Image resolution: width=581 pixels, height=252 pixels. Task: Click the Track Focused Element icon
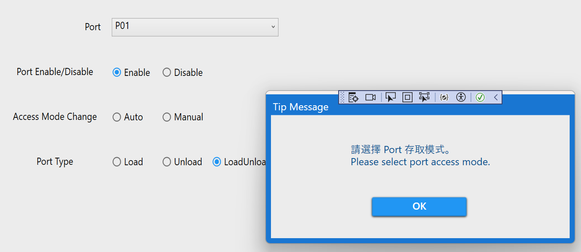click(424, 97)
